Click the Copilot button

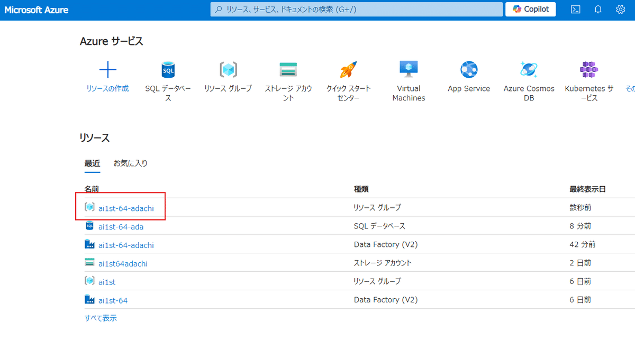coord(531,9)
